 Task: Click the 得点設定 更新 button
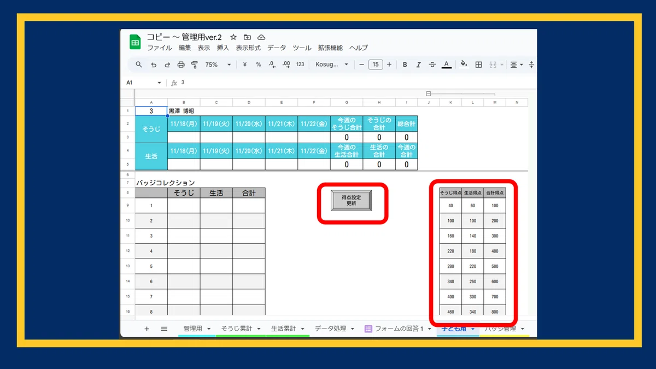pos(352,200)
